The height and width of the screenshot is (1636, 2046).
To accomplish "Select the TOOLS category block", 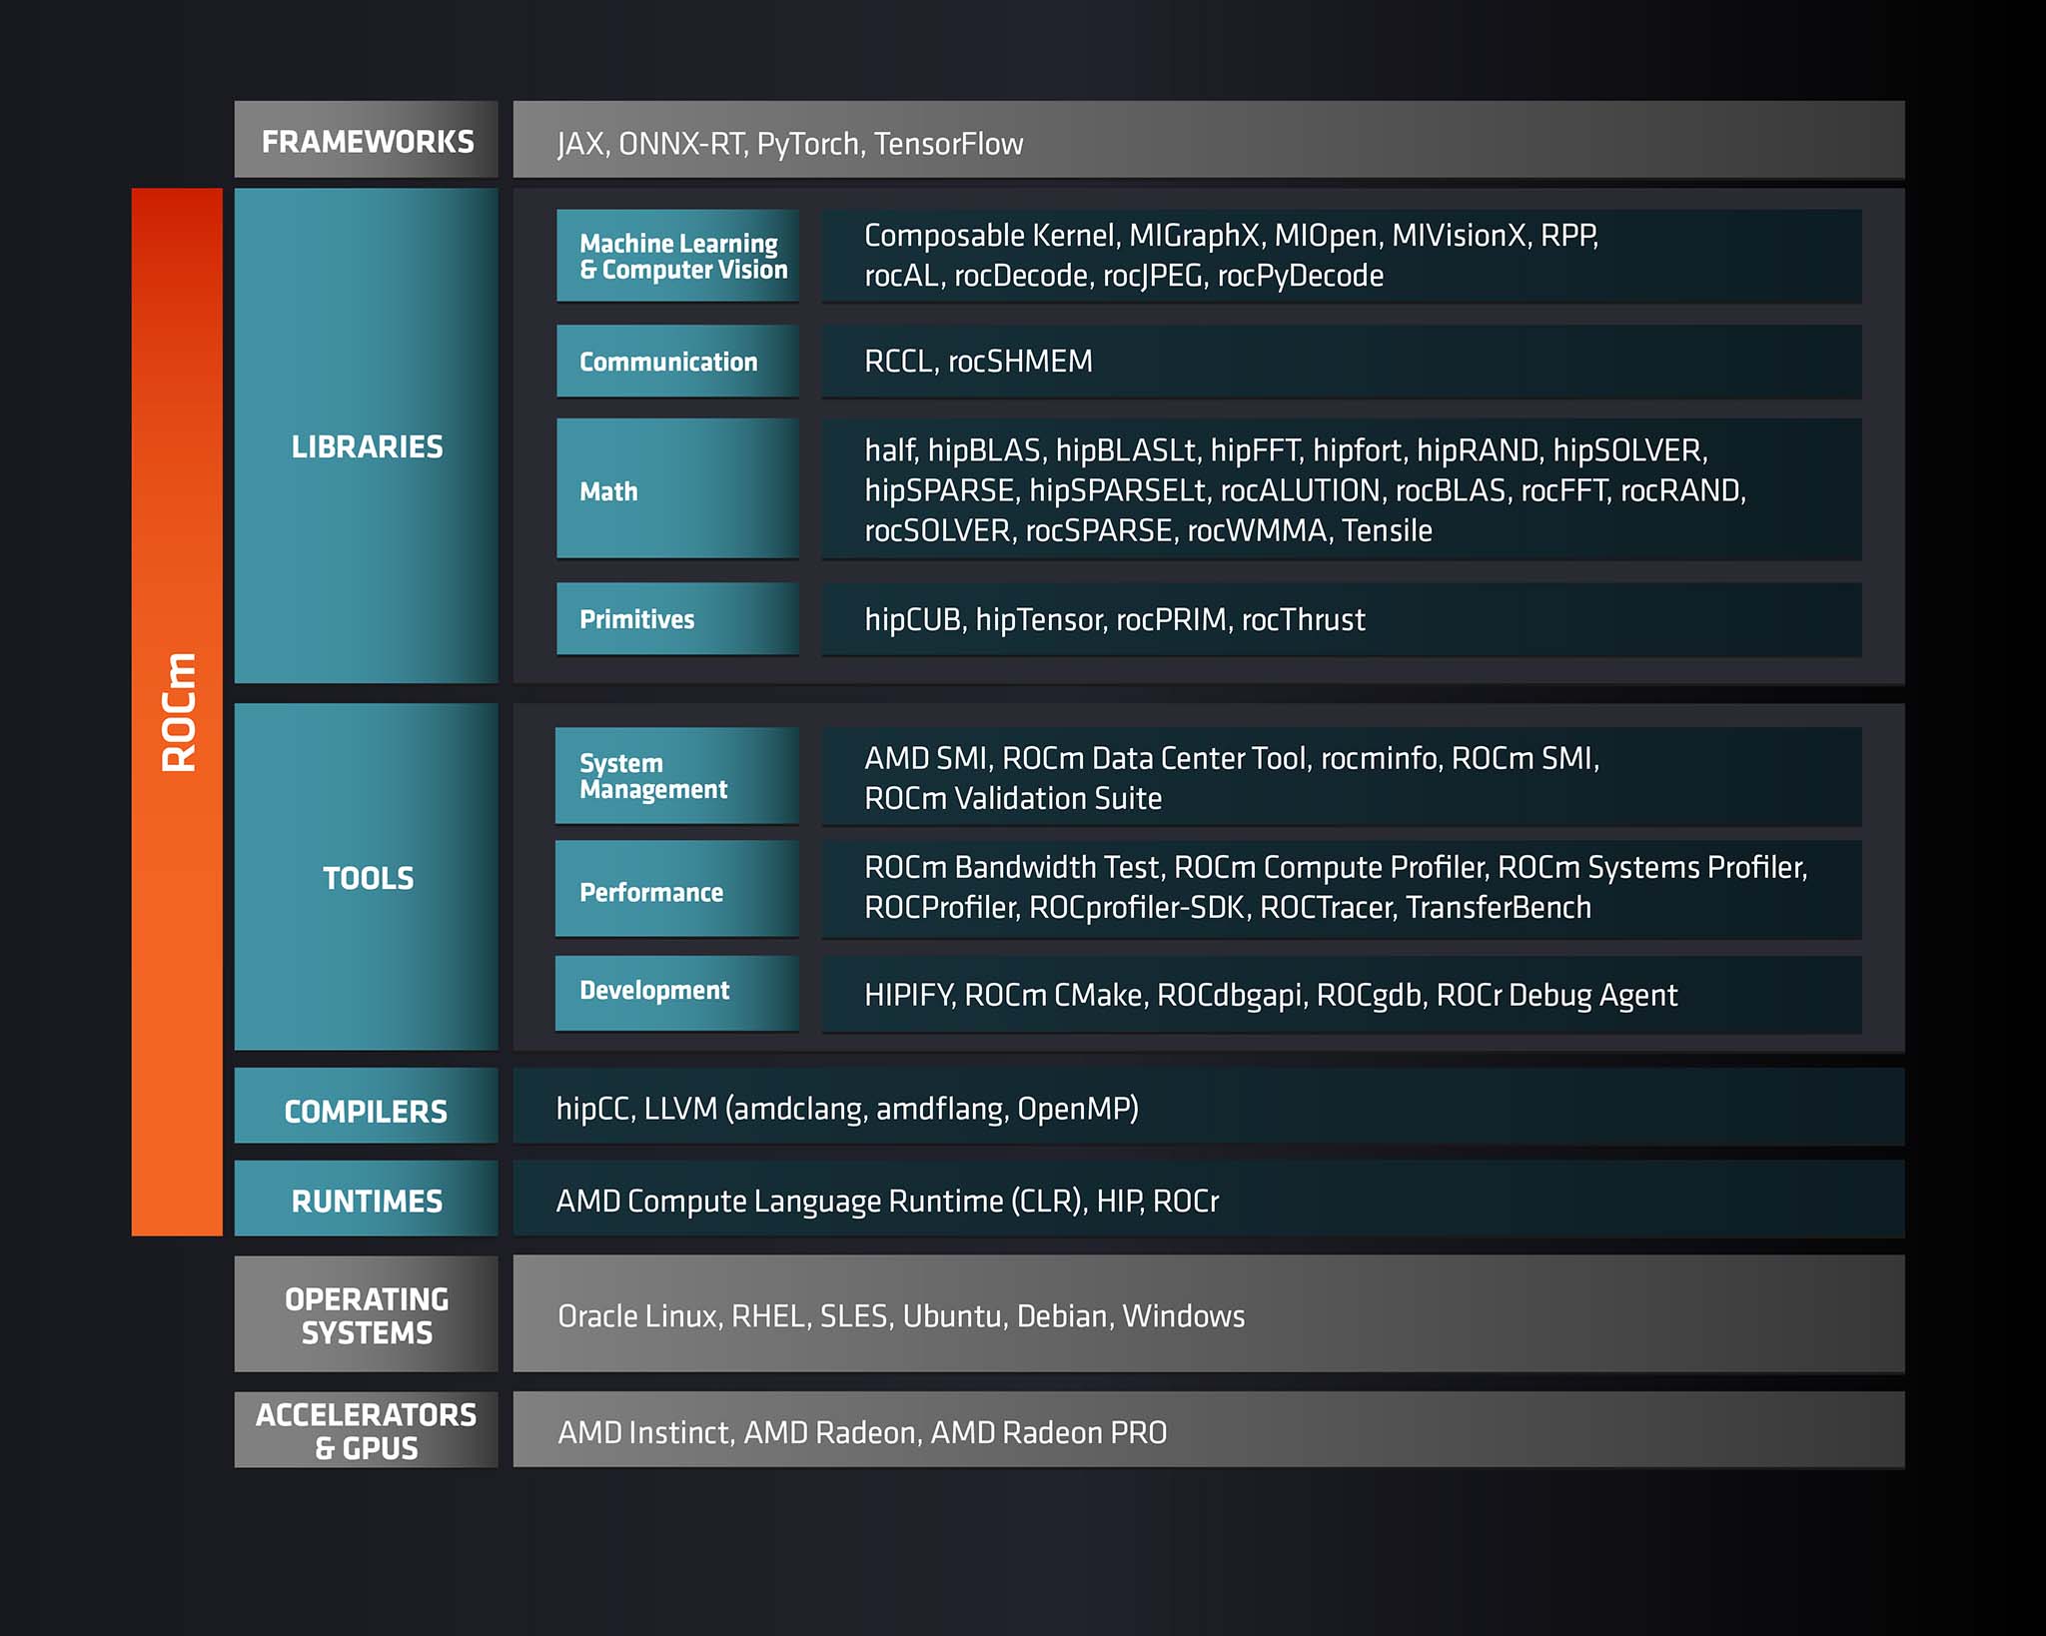I will click(367, 877).
